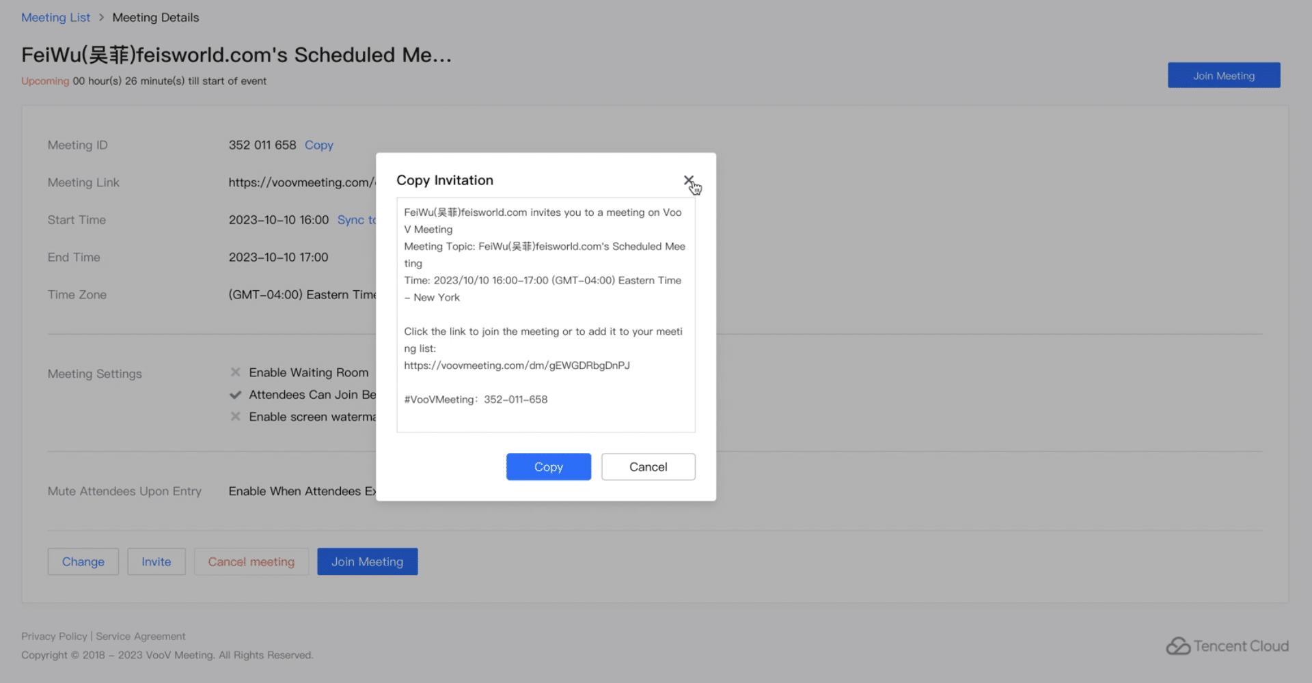Click the breadcrumb chevron arrow separator
1312x683 pixels.
[101, 18]
